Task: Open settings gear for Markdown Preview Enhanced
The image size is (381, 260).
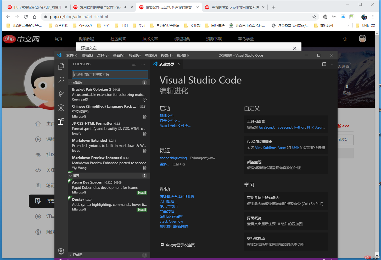Action: click(x=144, y=168)
